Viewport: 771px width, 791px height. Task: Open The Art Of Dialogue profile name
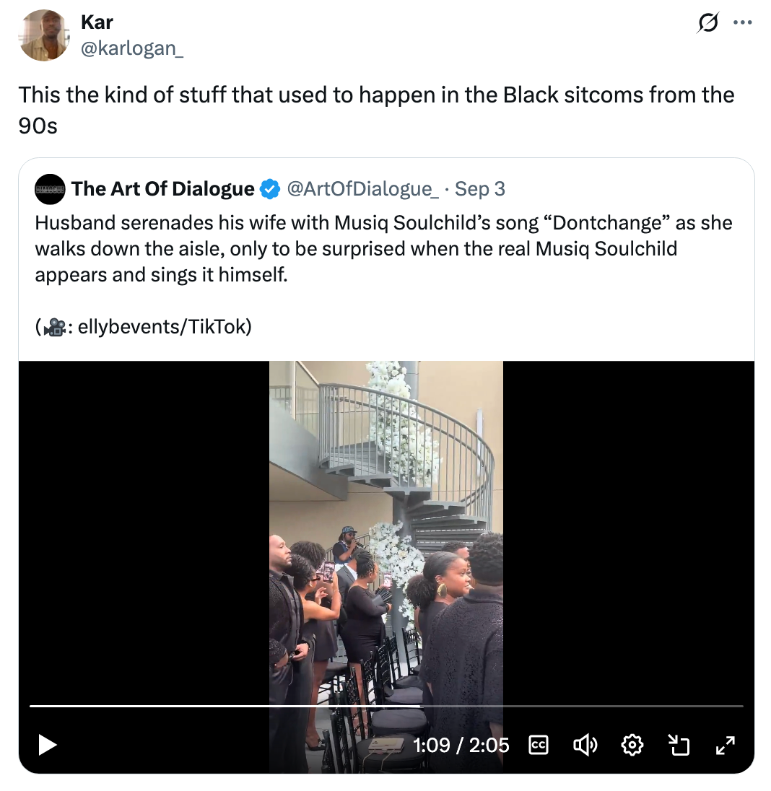(162, 189)
